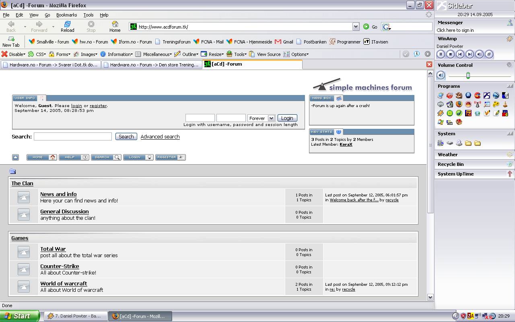Click the Reload toolbar button
The height and width of the screenshot is (322, 515).
point(67,27)
